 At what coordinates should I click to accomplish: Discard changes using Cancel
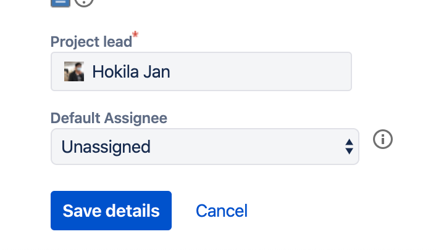pyautogui.click(x=222, y=211)
